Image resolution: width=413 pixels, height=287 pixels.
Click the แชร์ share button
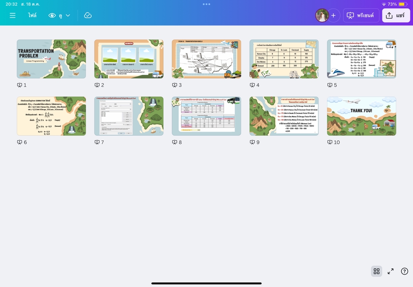396,15
